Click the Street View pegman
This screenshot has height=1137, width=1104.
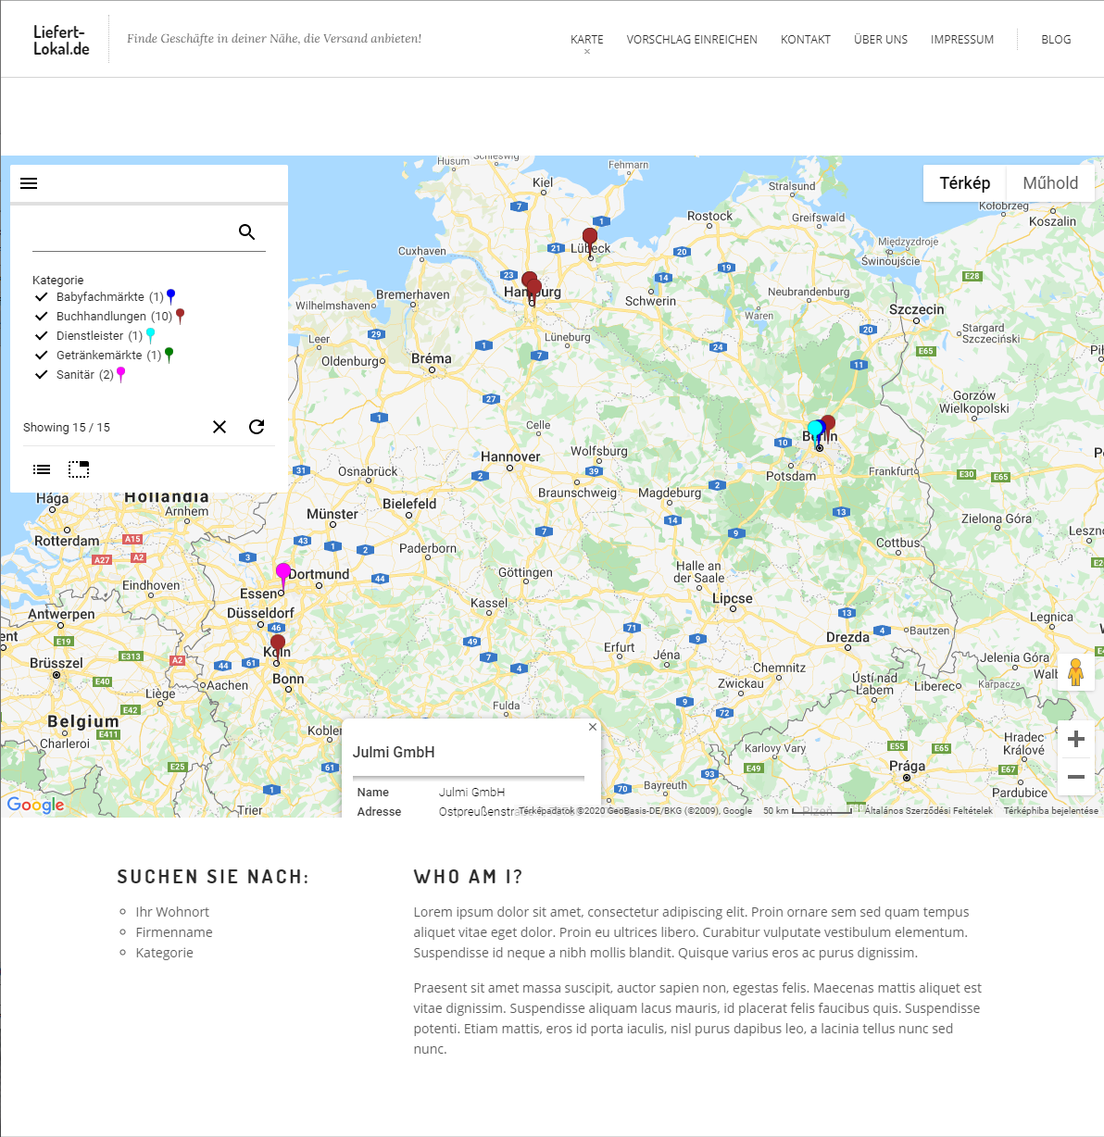click(1075, 672)
